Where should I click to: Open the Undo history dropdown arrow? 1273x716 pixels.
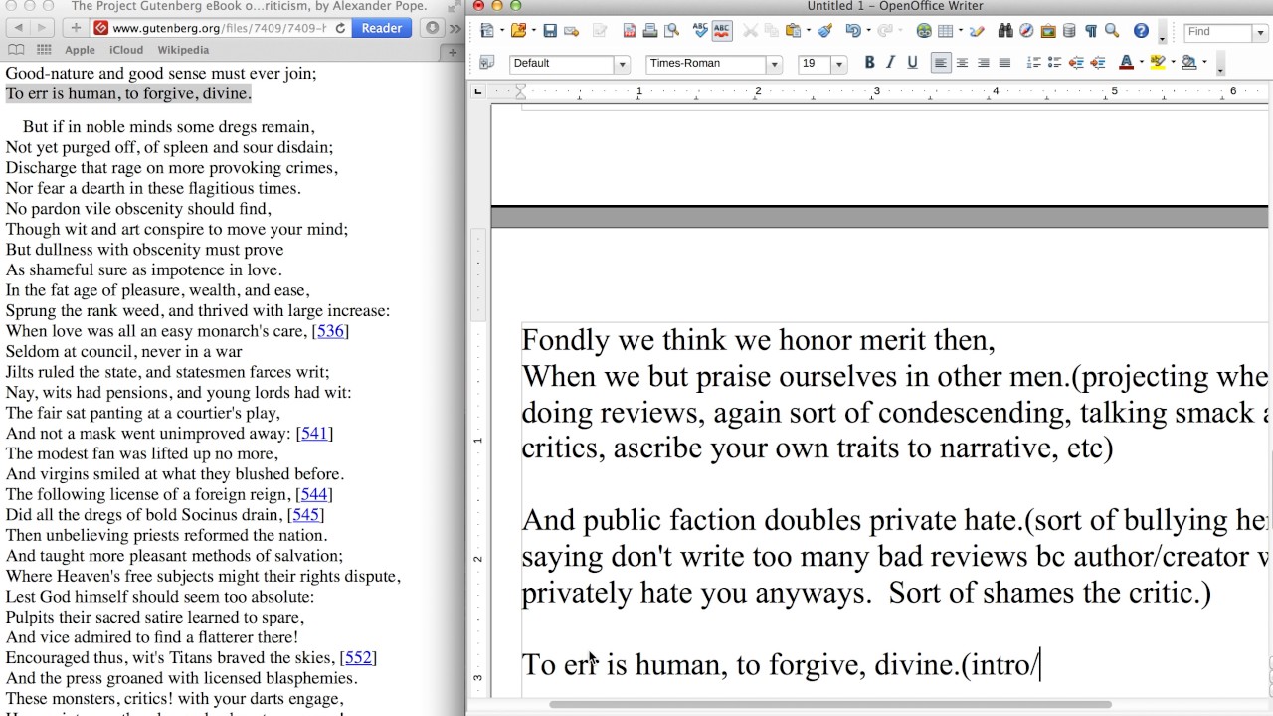pyautogui.click(x=867, y=32)
